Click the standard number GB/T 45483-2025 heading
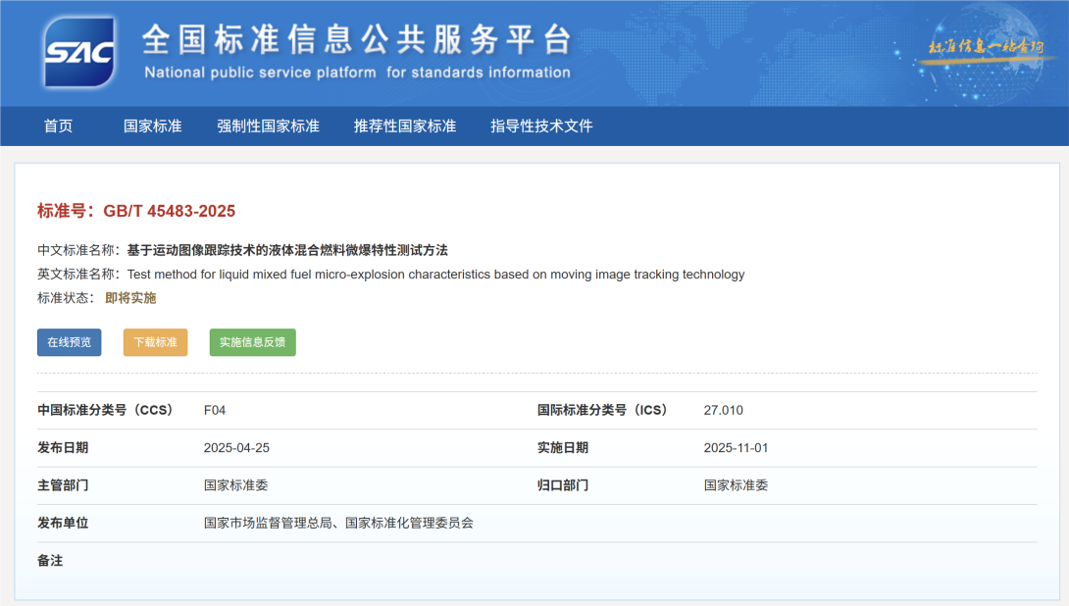1069x606 pixels. pos(136,211)
